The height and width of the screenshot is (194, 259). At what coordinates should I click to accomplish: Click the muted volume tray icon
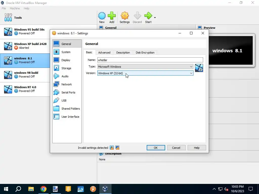(x=226, y=189)
